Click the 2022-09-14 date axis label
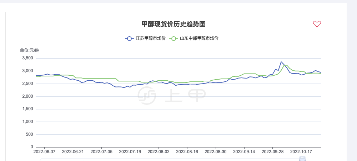357x161 pixels. pos(244,152)
